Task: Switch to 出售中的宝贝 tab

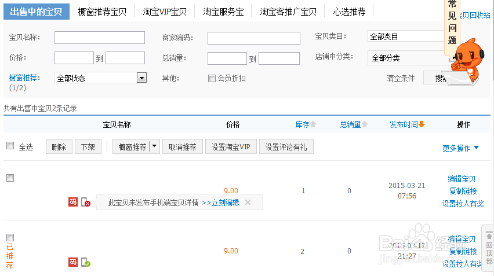Action: point(36,12)
